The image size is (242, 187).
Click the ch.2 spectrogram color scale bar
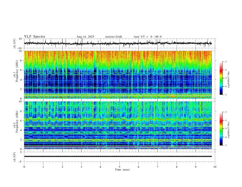(x=221, y=129)
